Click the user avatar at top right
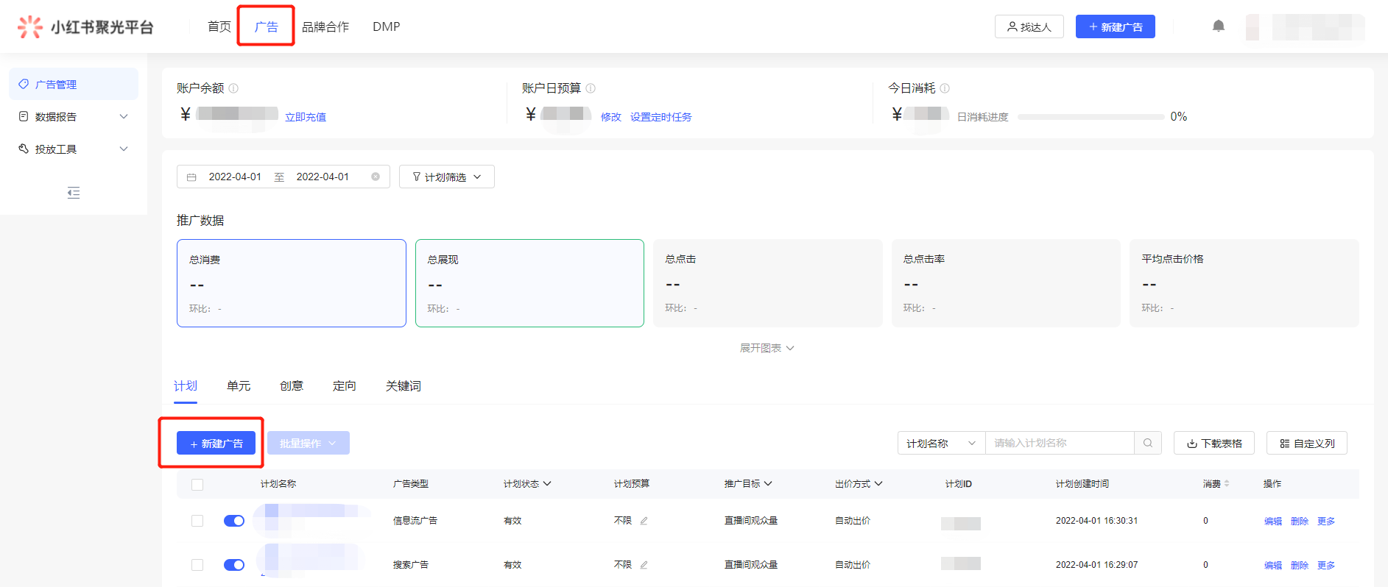1388x587 pixels. pyautogui.click(x=1253, y=26)
